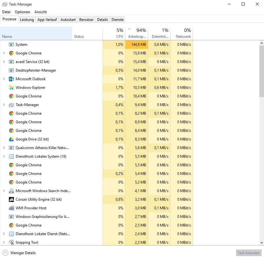Click the Chrome icon with 15,9 MB memory
This screenshot has width=264, height=260.
point(11,53)
